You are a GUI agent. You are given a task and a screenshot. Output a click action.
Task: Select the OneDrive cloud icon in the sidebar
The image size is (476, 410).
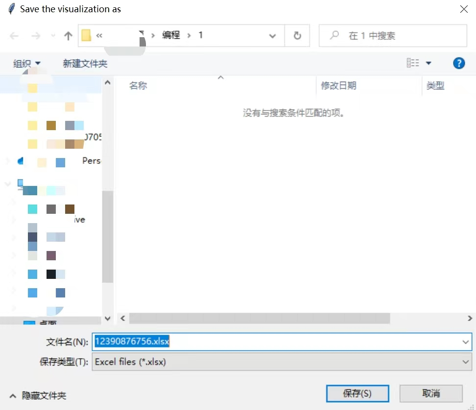(20, 161)
